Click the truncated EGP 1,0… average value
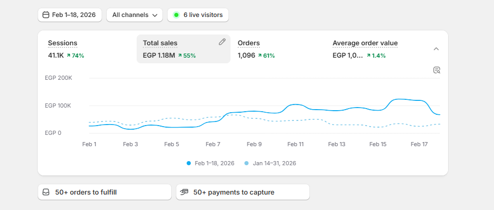The height and width of the screenshot is (210, 494). [x=348, y=56]
